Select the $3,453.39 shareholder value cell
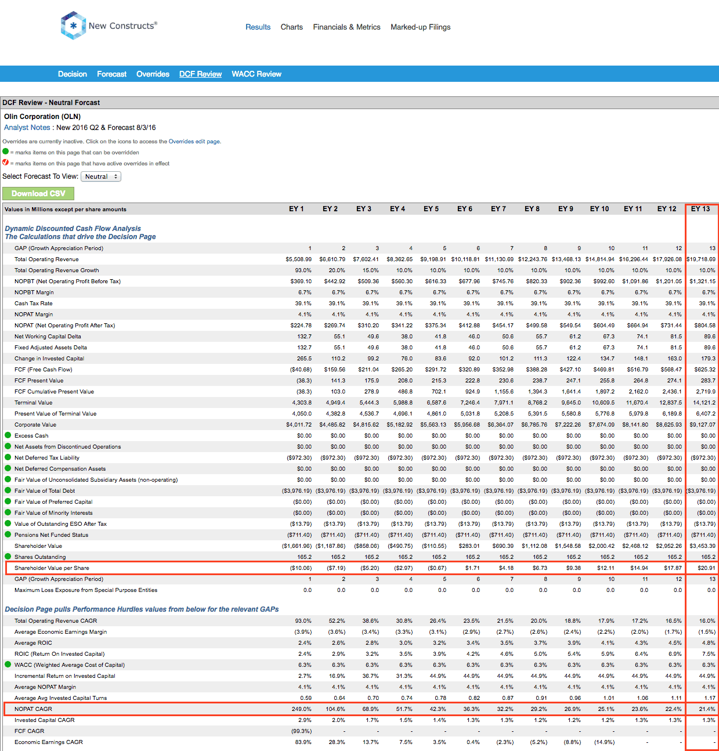 coord(702,546)
